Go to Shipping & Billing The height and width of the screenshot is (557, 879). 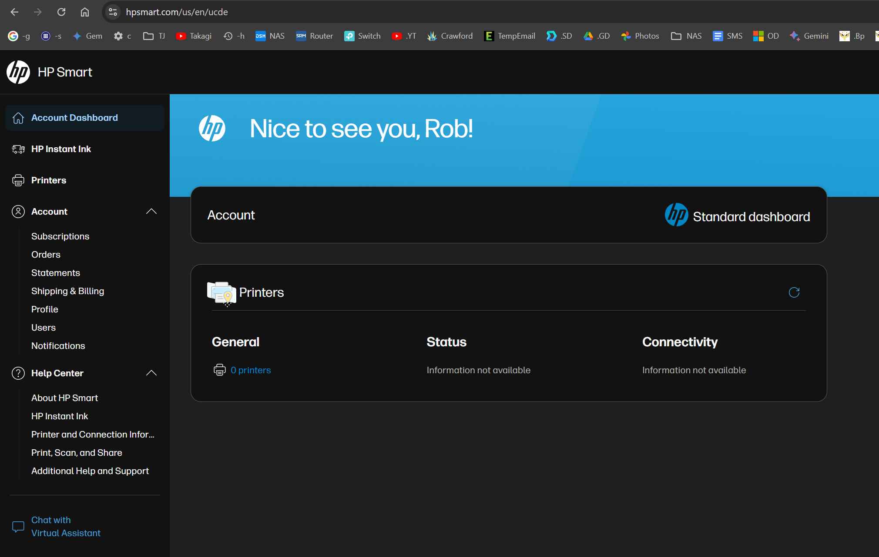[67, 291]
